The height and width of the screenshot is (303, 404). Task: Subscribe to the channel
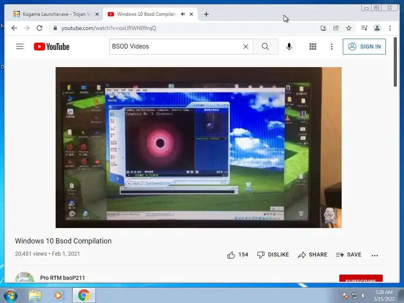pos(361,279)
